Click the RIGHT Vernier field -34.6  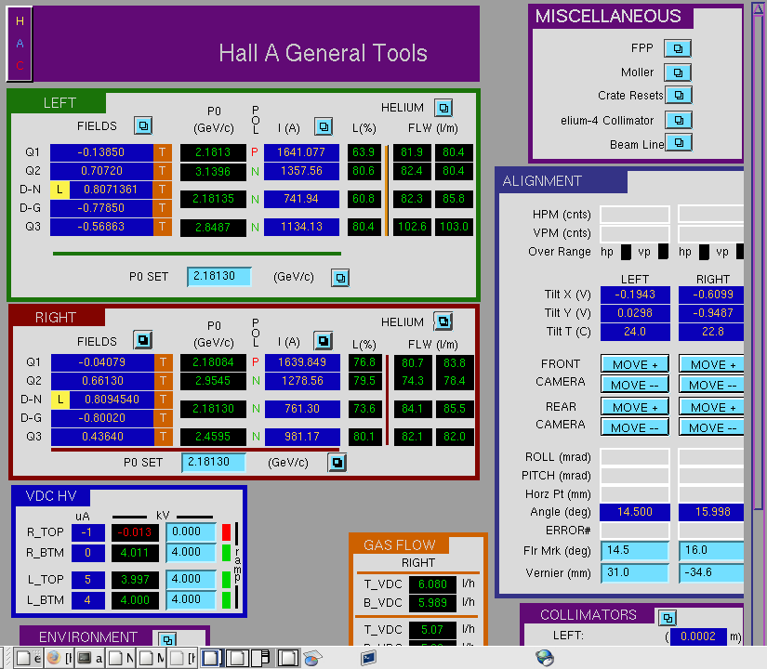[x=712, y=572]
